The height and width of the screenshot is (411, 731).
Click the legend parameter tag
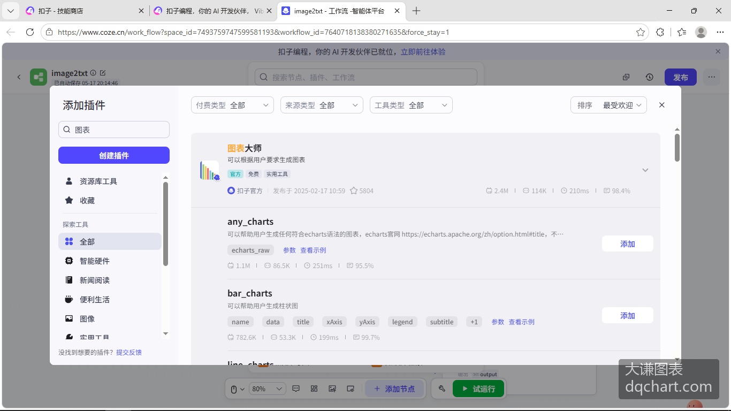(402, 322)
